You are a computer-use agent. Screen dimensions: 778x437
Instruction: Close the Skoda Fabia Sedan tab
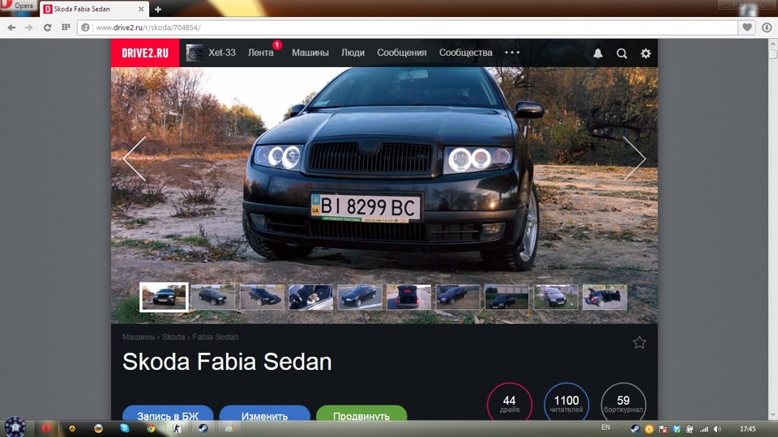(x=141, y=9)
